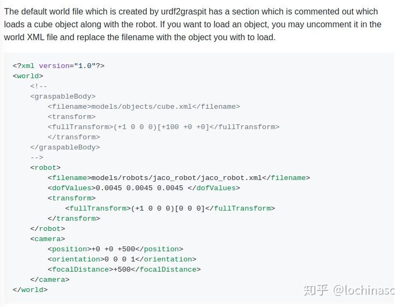Click the xml version declaration line
The width and height of the screenshot is (405, 307).
point(58,66)
